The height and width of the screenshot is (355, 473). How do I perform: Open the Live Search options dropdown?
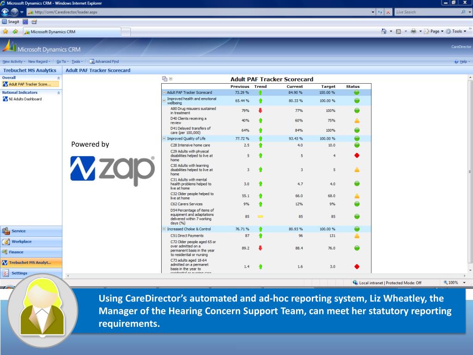(x=470, y=12)
